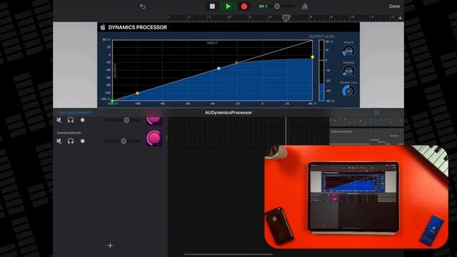Click the Apple logo in Dynamics Processor header
The width and height of the screenshot is (457, 257).
[103, 27]
